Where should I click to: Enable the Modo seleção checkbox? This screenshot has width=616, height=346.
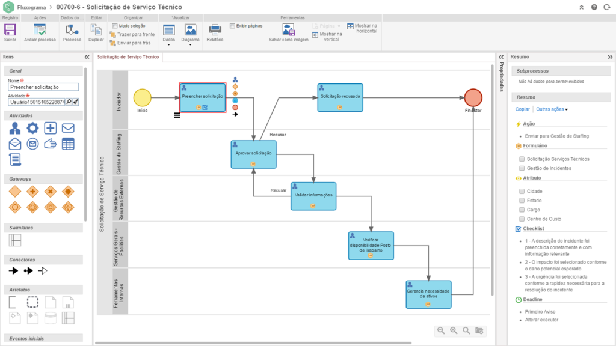click(x=114, y=26)
